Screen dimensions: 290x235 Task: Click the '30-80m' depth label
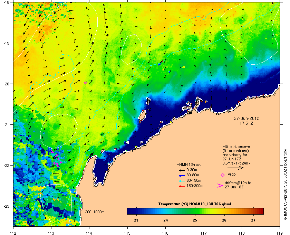(x=193, y=175)
